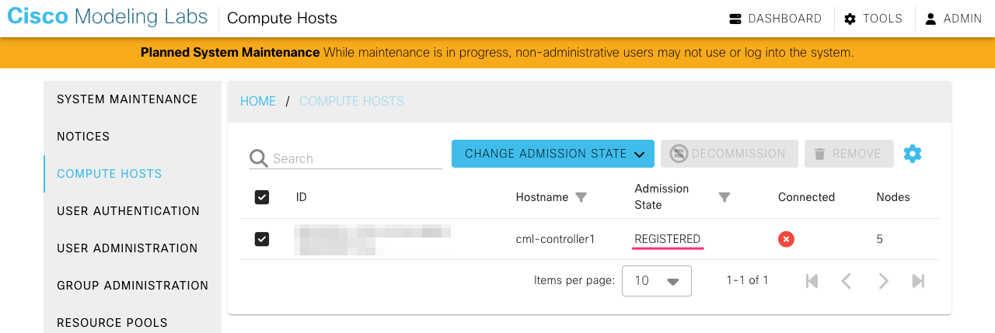Click the magnifier search icon
Image resolution: width=995 pixels, height=333 pixels.
pyautogui.click(x=259, y=158)
